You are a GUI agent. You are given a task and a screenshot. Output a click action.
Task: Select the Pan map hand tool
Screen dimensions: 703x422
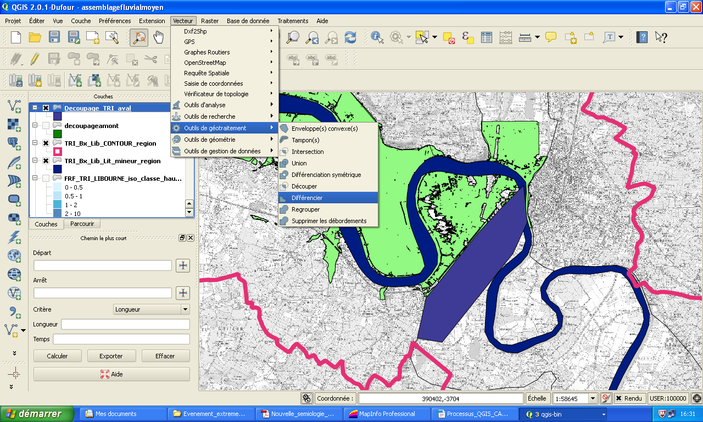[x=159, y=37]
